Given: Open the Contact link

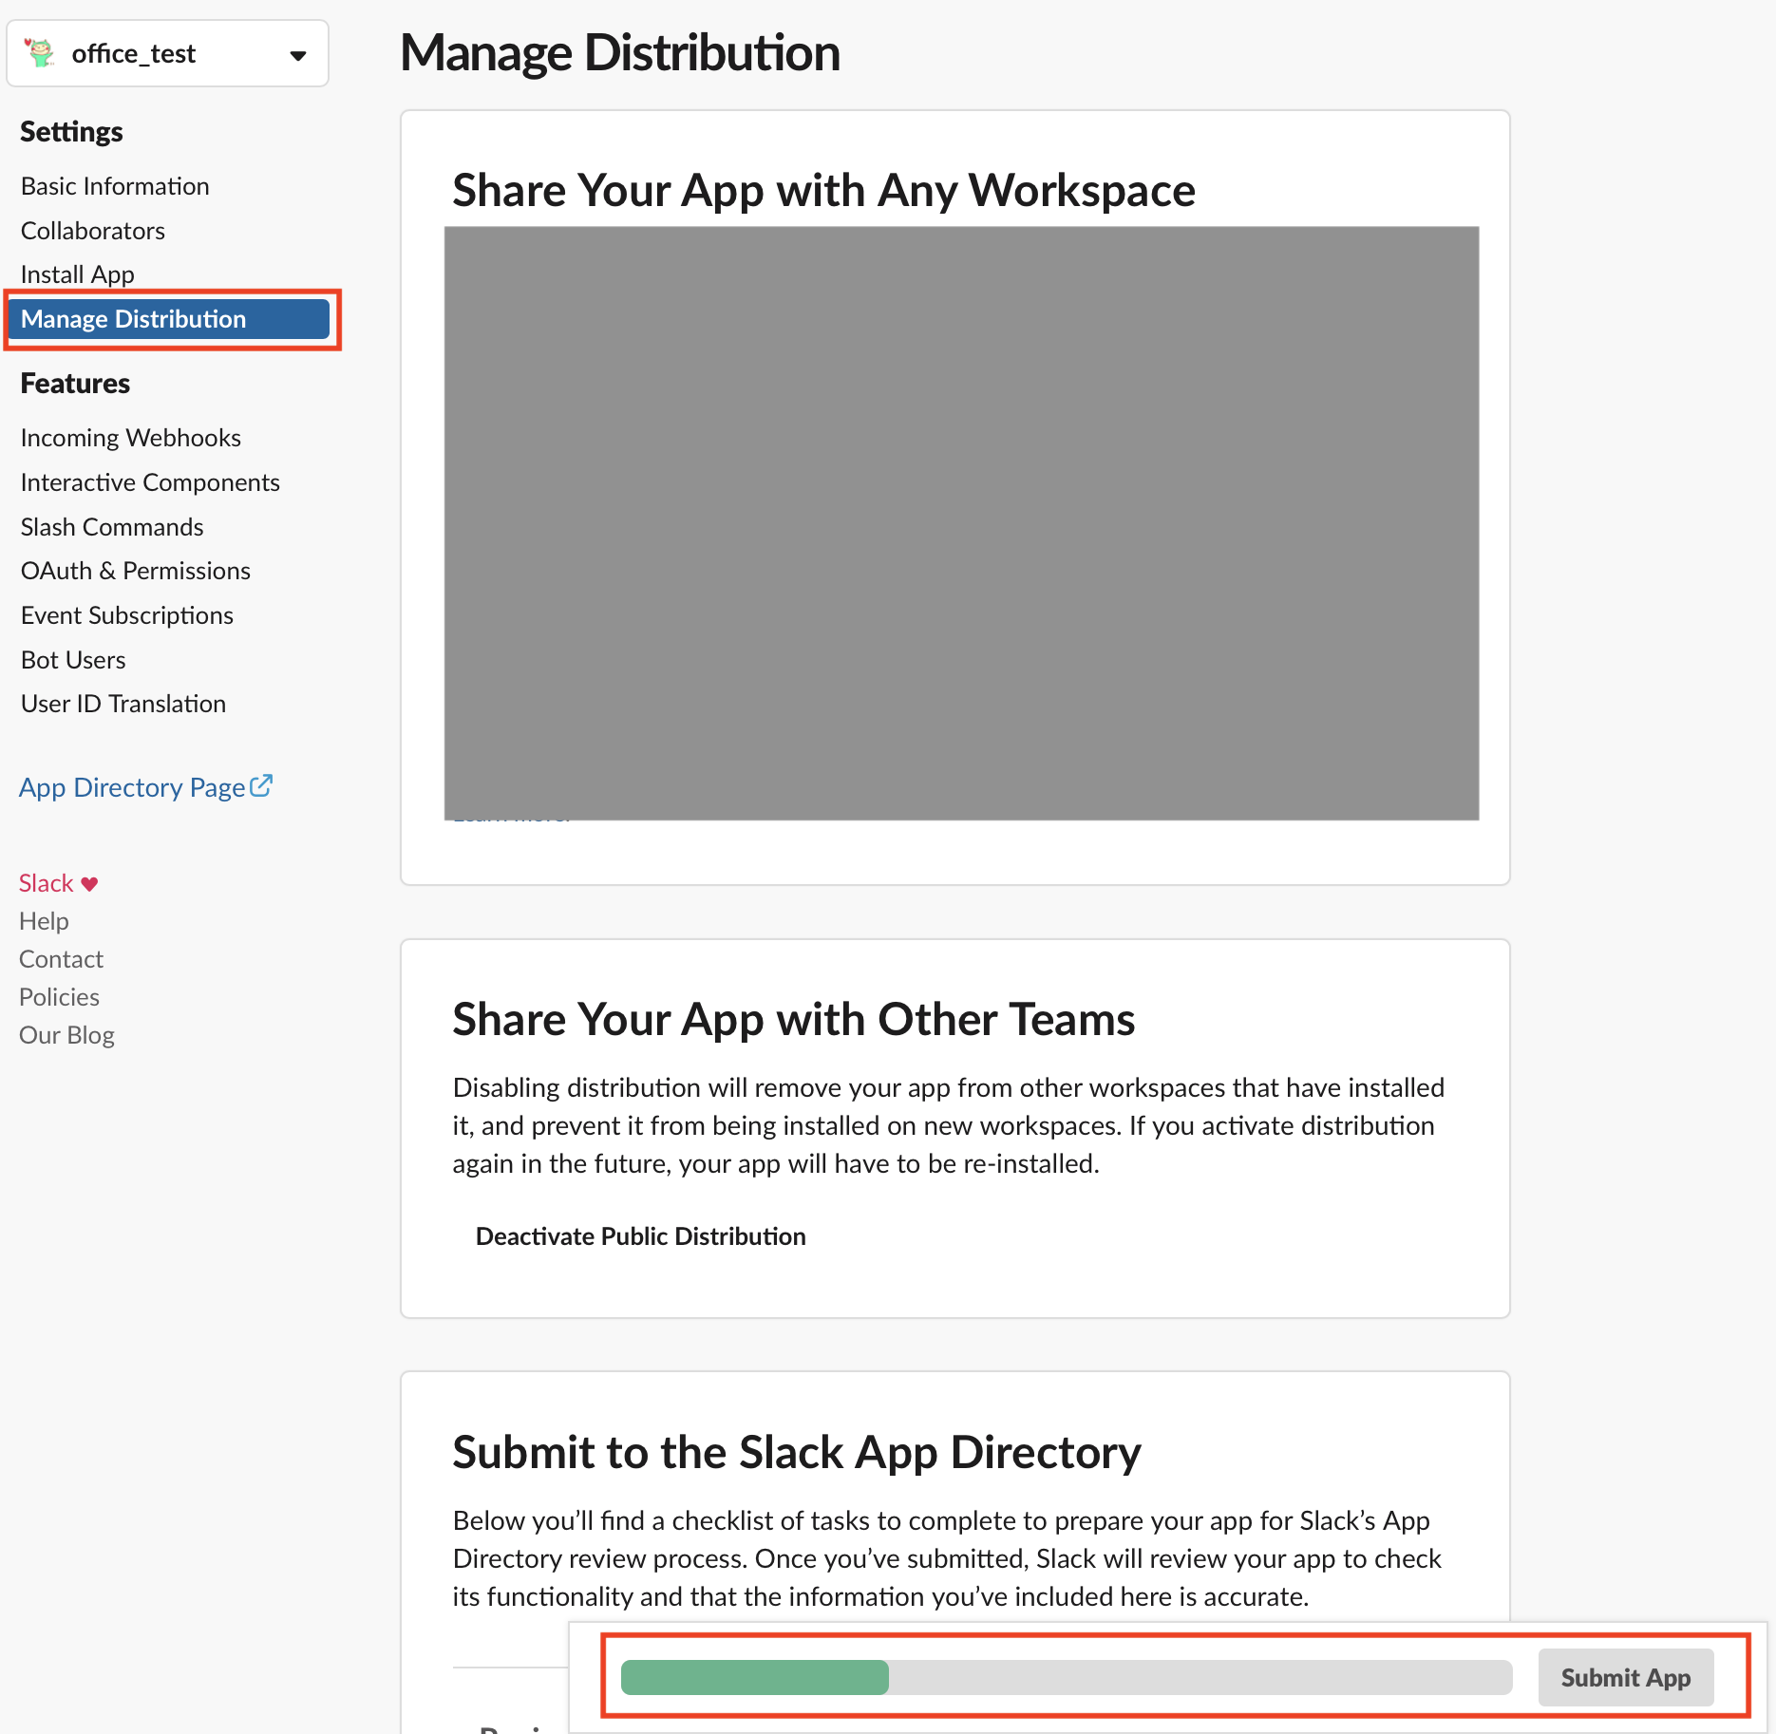Looking at the screenshot, I should click(x=61, y=959).
